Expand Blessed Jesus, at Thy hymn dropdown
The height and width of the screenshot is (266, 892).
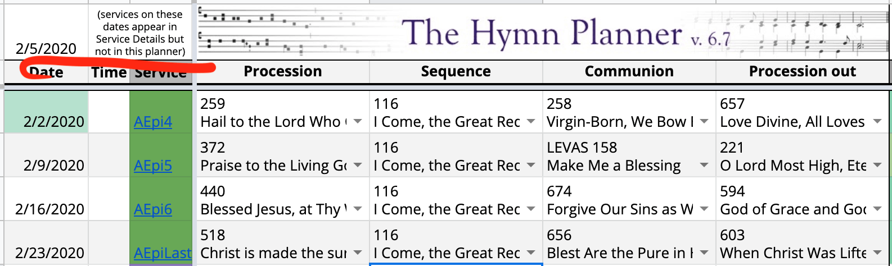pyautogui.click(x=358, y=209)
